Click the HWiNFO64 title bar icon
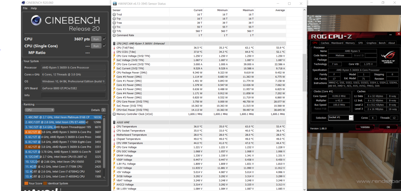 click(x=114, y=3)
